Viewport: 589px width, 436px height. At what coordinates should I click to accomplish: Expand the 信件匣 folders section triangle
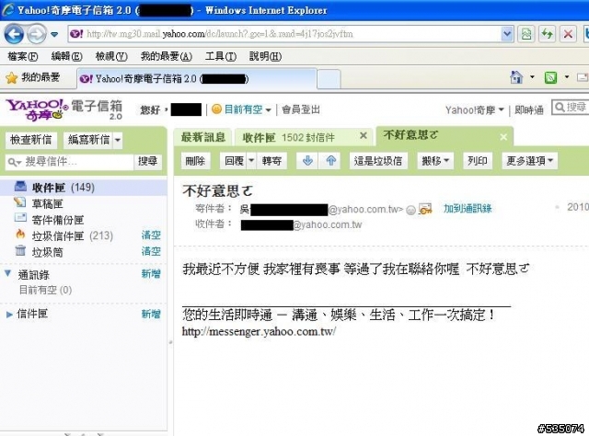coord(9,315)
